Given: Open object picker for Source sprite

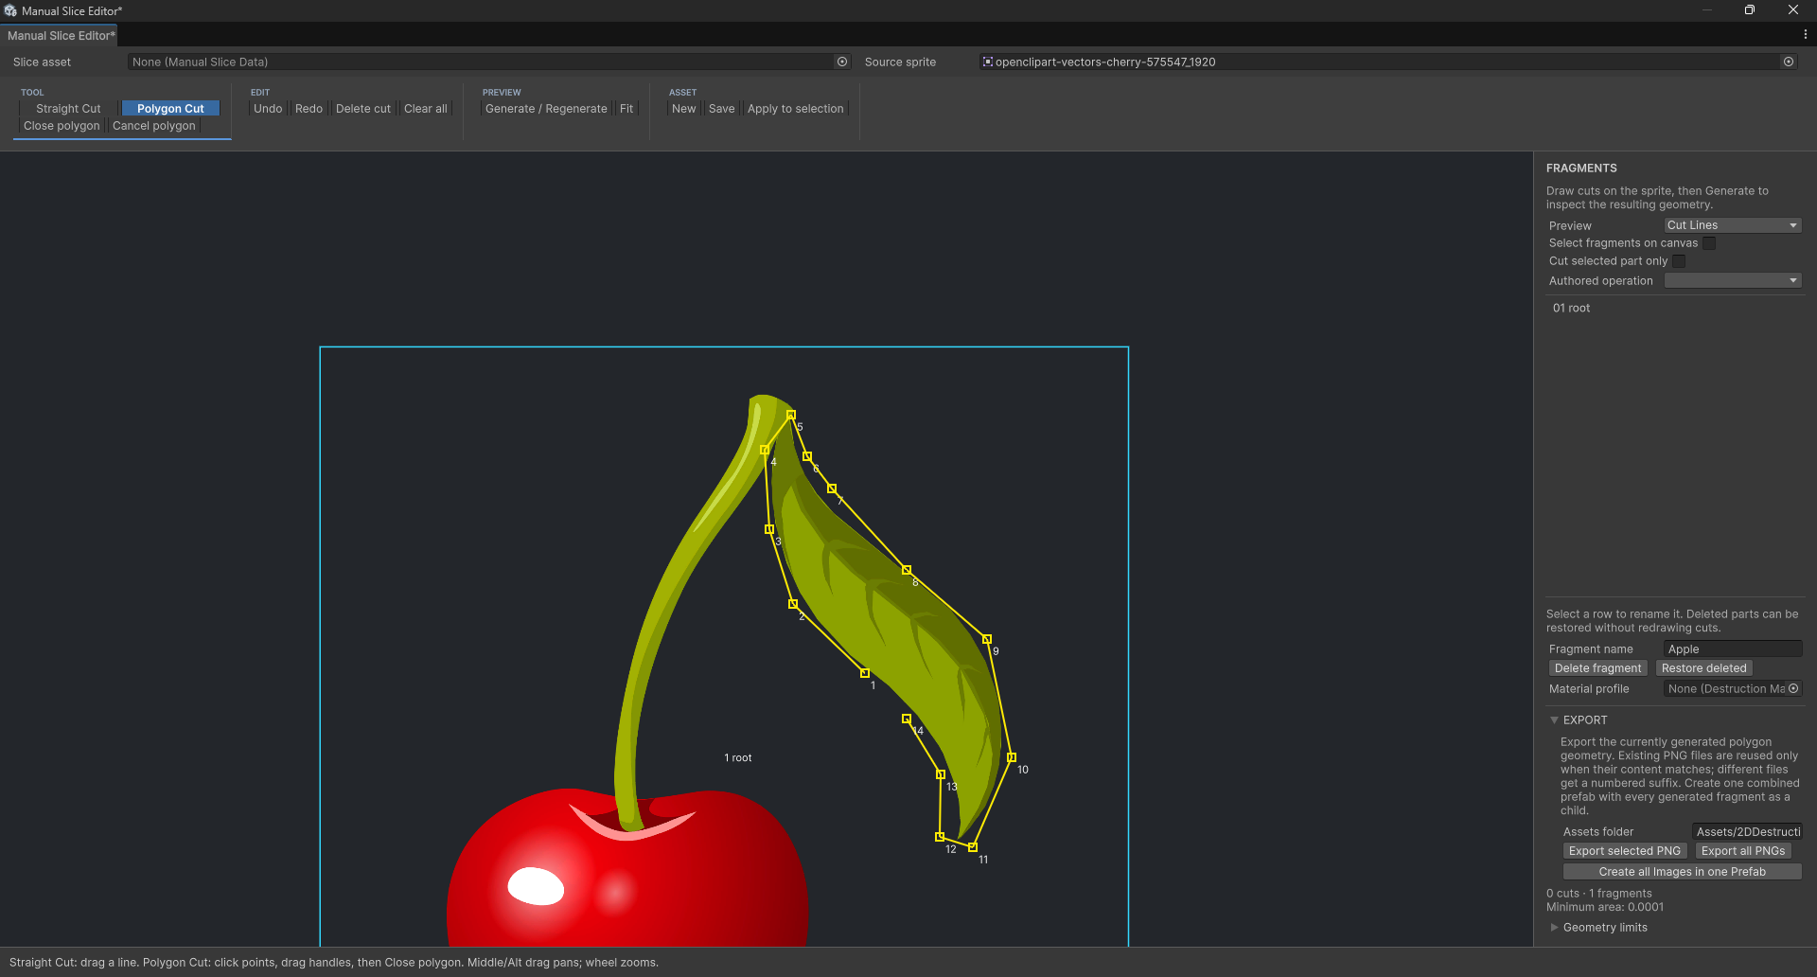Looking at the screenshot, I should click(x=1789, y=62).
